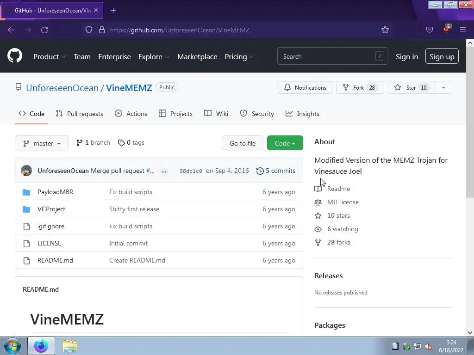This screenshot has width=474, height=355.
Task: Click the VCProject folder icon
Action: pyautogui.click(x=26, y=209)
